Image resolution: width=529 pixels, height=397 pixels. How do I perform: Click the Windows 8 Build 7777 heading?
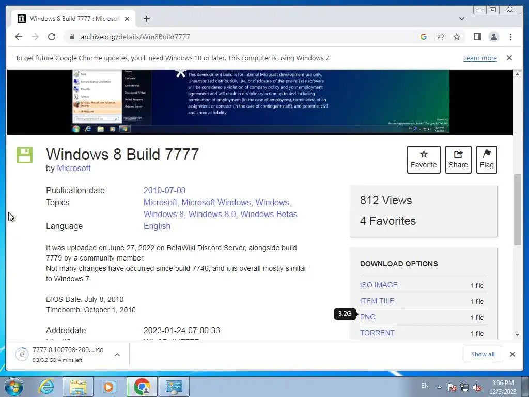pyautogui.click(x=122, y=154)
